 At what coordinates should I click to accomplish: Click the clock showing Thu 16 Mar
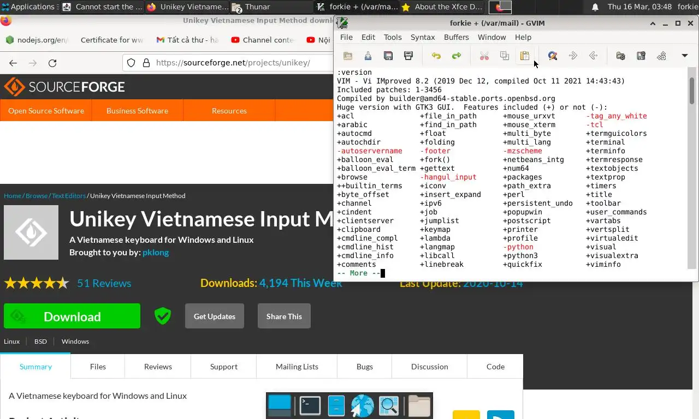(639, 7)
